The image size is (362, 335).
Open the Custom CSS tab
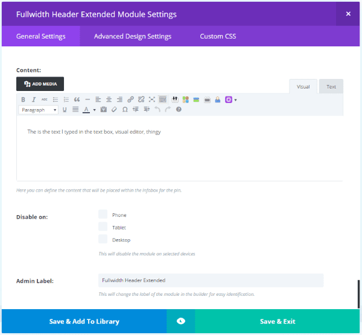(218, 36)
